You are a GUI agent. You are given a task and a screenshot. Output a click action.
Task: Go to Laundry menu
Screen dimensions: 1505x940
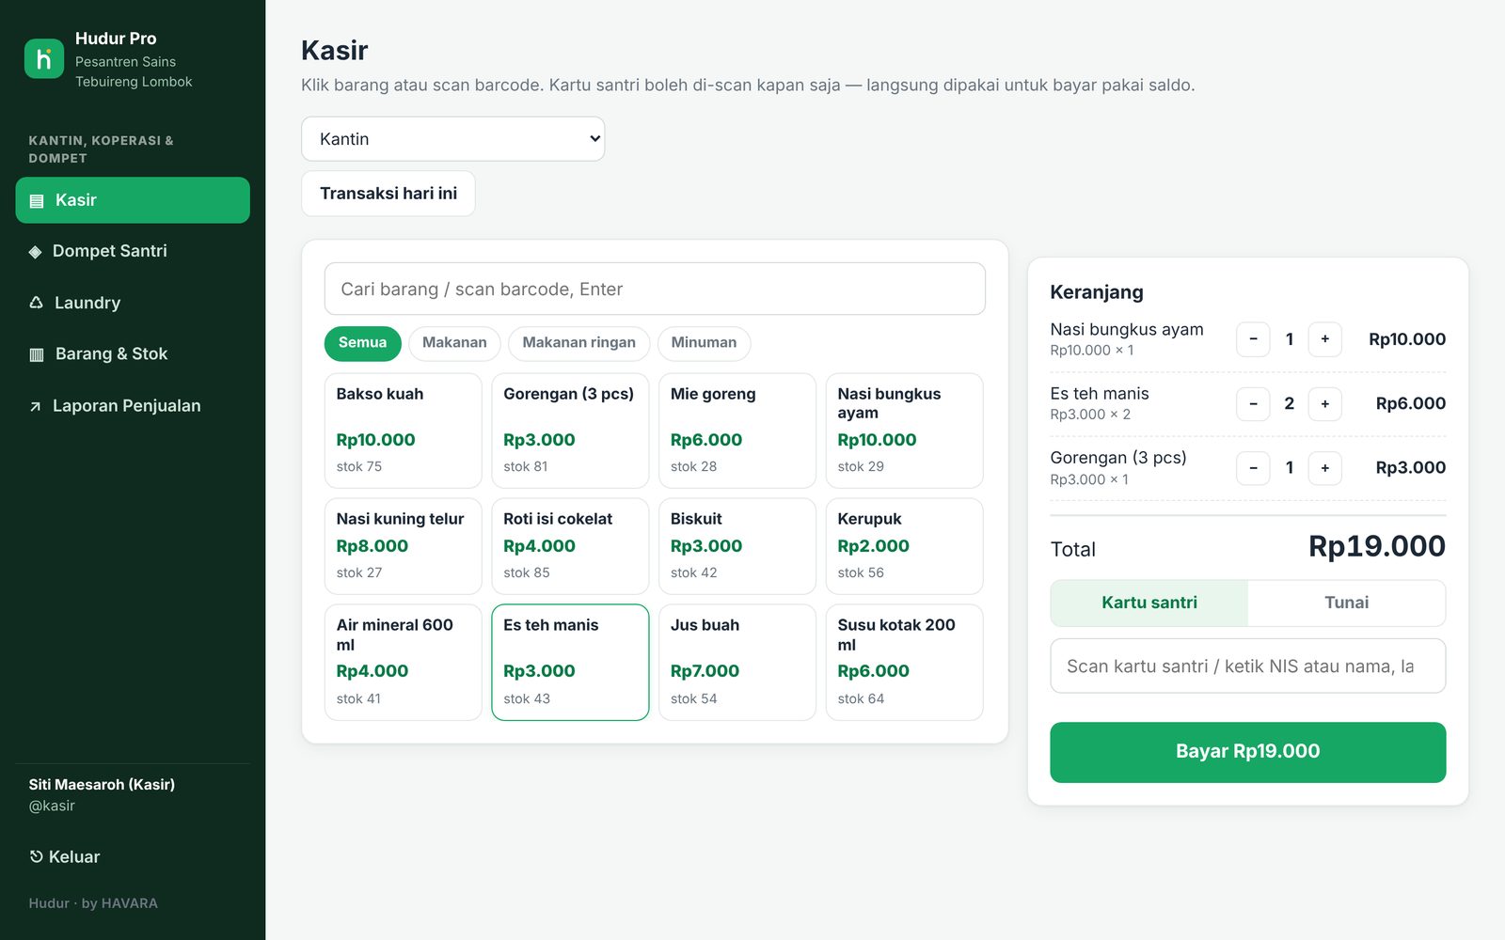point(133,303)
